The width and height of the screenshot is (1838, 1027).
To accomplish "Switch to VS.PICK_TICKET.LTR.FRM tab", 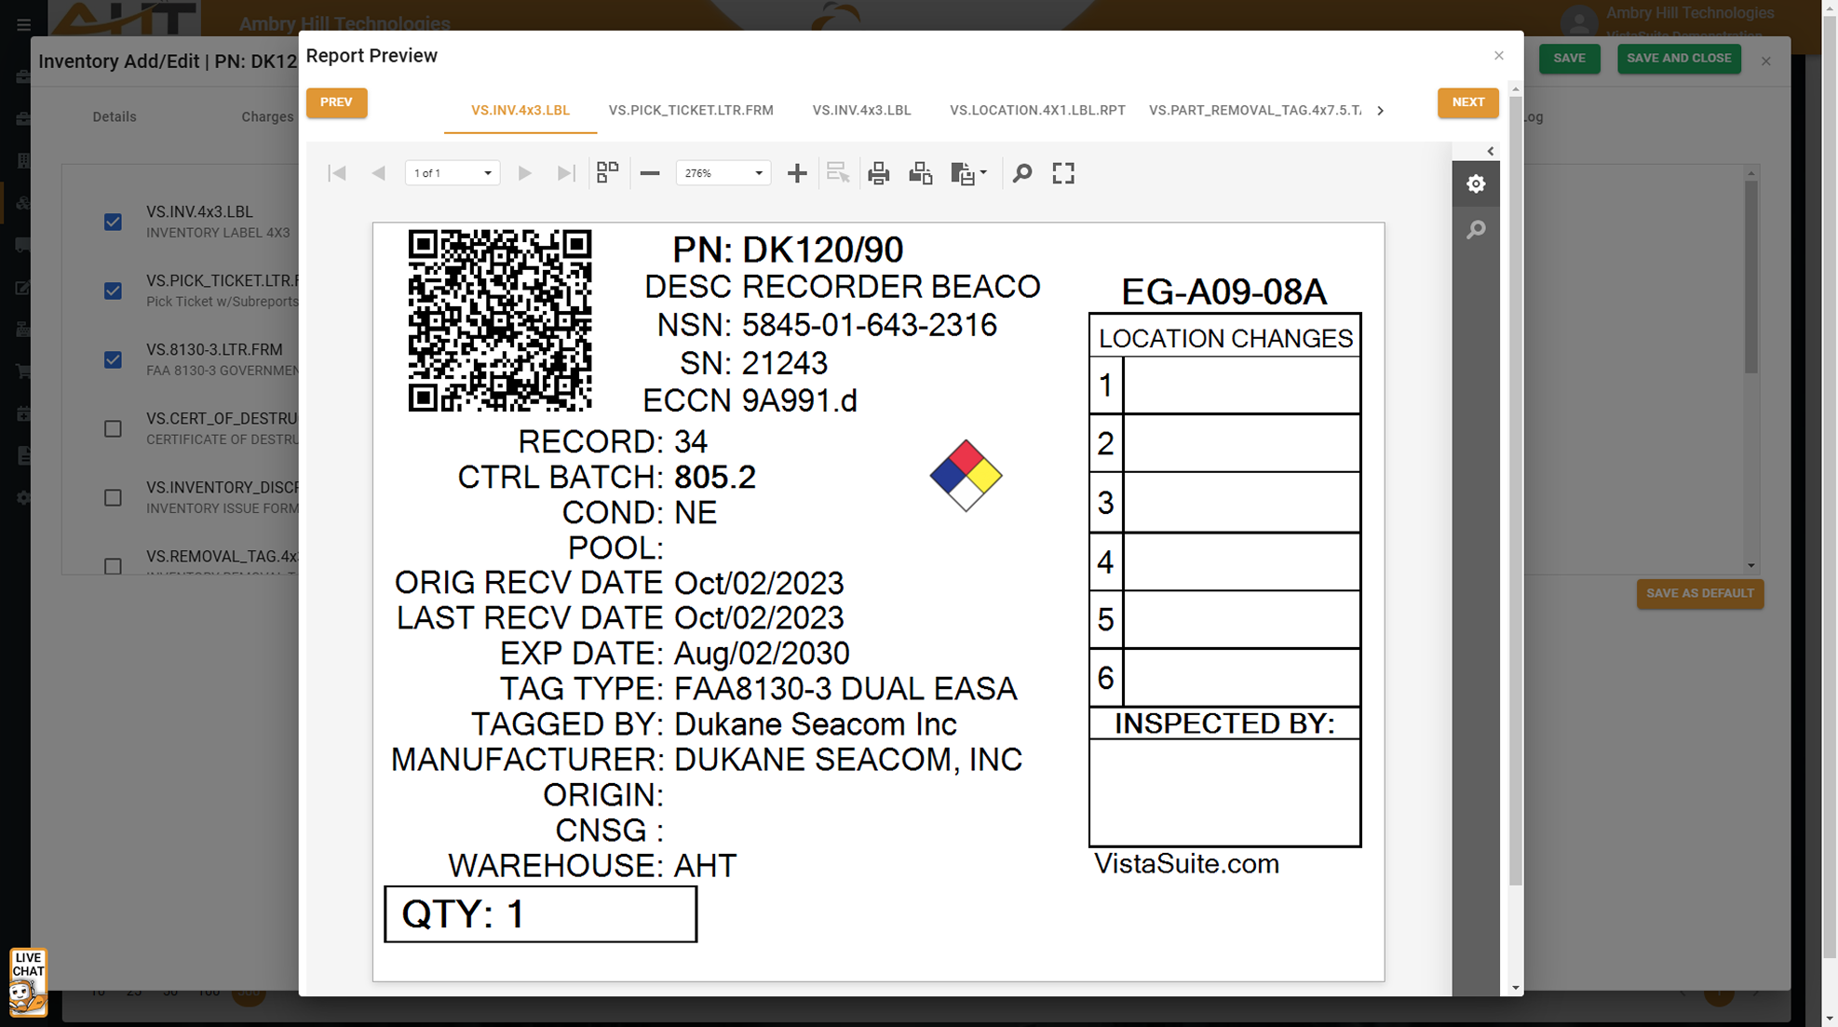I will [x=691, y=110].
